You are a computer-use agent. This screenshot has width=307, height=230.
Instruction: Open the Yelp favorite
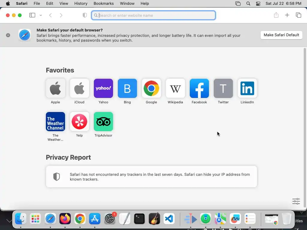coord(79,122)
